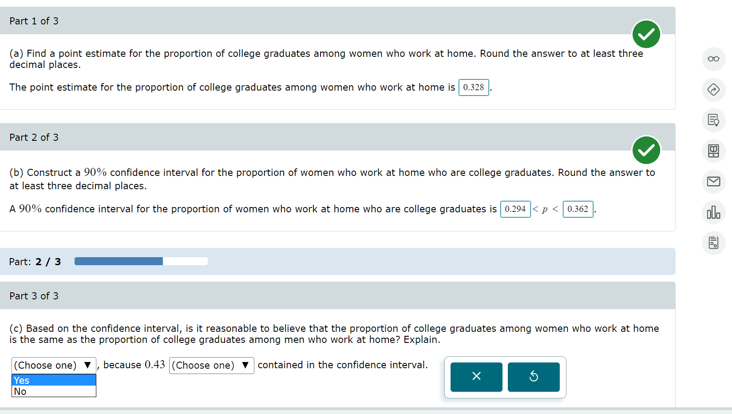Click the undo/reset arrow button
This screenshot has width=732, height=414.
coord(534,377)
